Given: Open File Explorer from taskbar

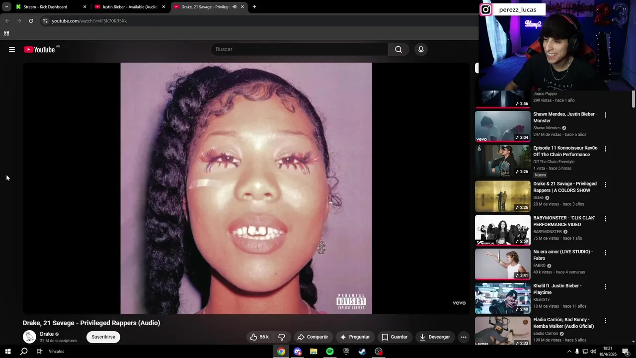Looking at the screenshot, I should tap(314, 352).
